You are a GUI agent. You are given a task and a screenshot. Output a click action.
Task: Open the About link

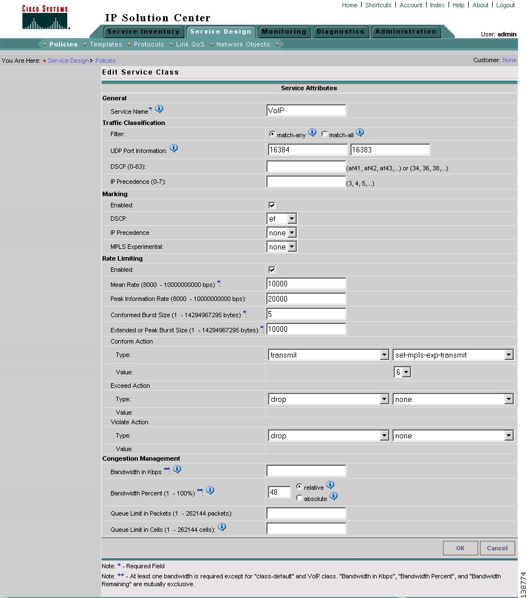pos(480,5)
